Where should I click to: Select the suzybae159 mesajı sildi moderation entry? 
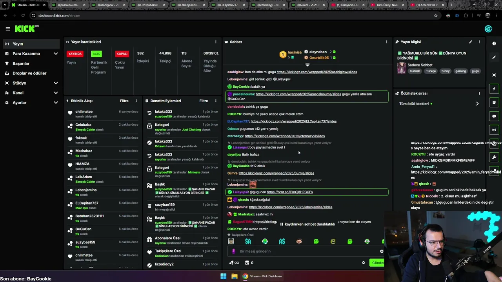181,207
